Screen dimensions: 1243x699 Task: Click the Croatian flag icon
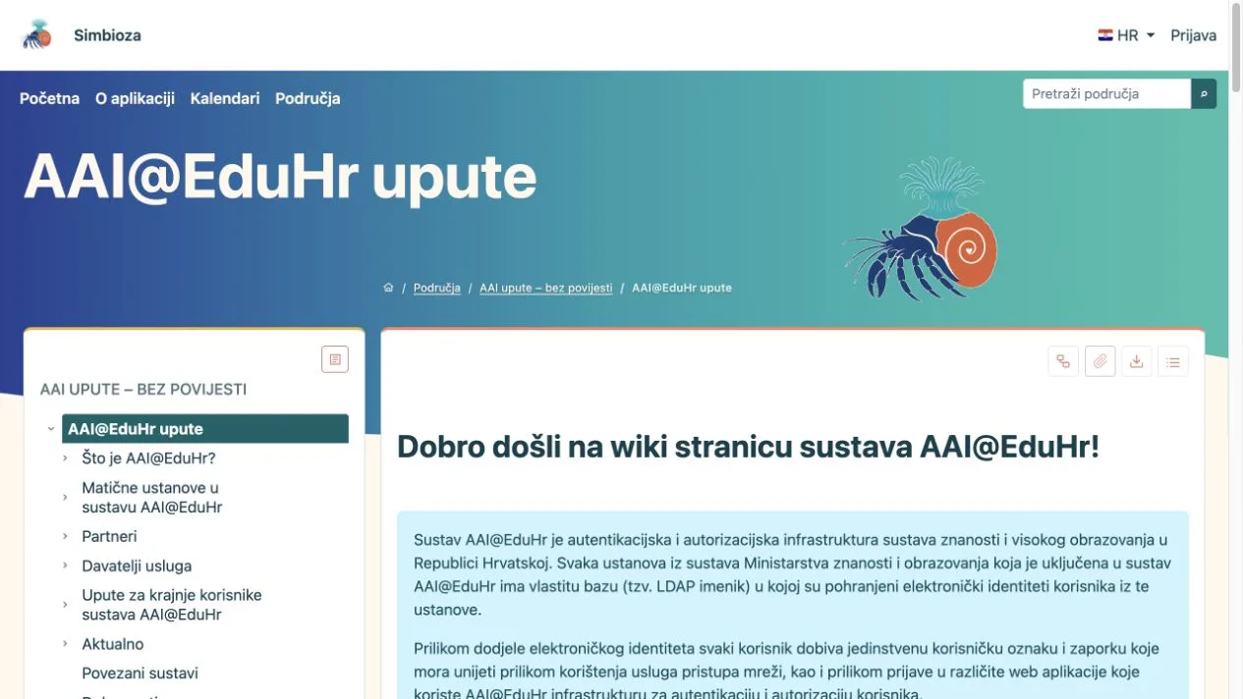tap(1105, 35)
